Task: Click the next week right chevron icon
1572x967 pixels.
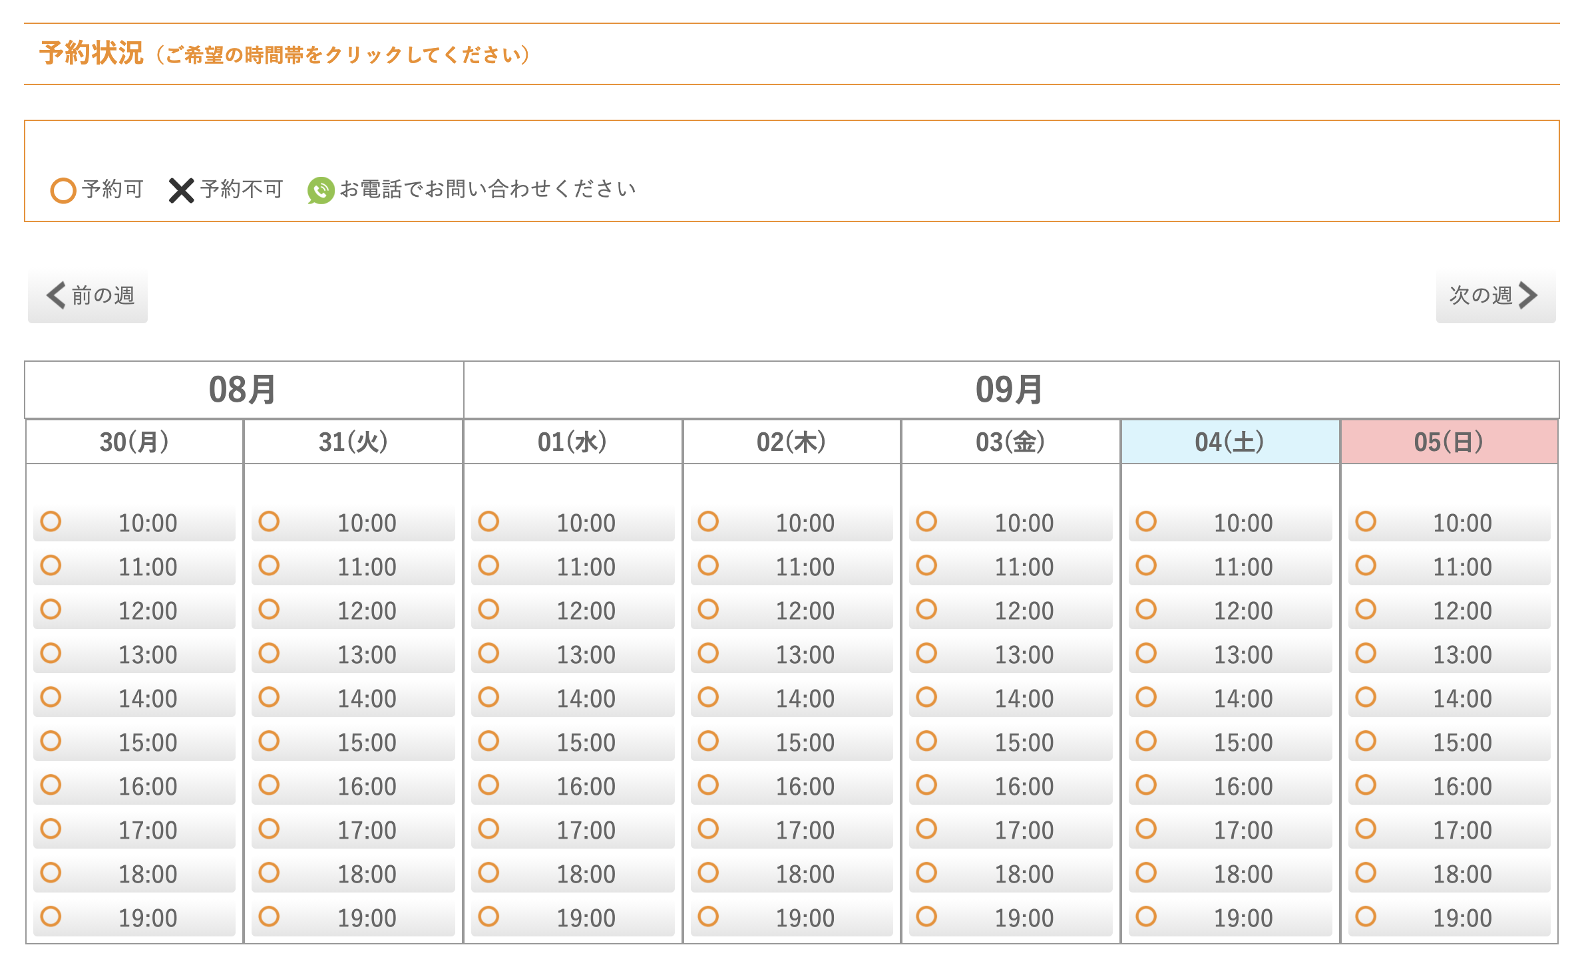Action: coord(1528,295)
